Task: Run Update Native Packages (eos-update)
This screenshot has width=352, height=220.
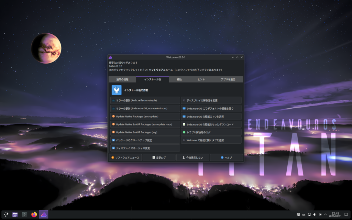Action: pos(145,117)
